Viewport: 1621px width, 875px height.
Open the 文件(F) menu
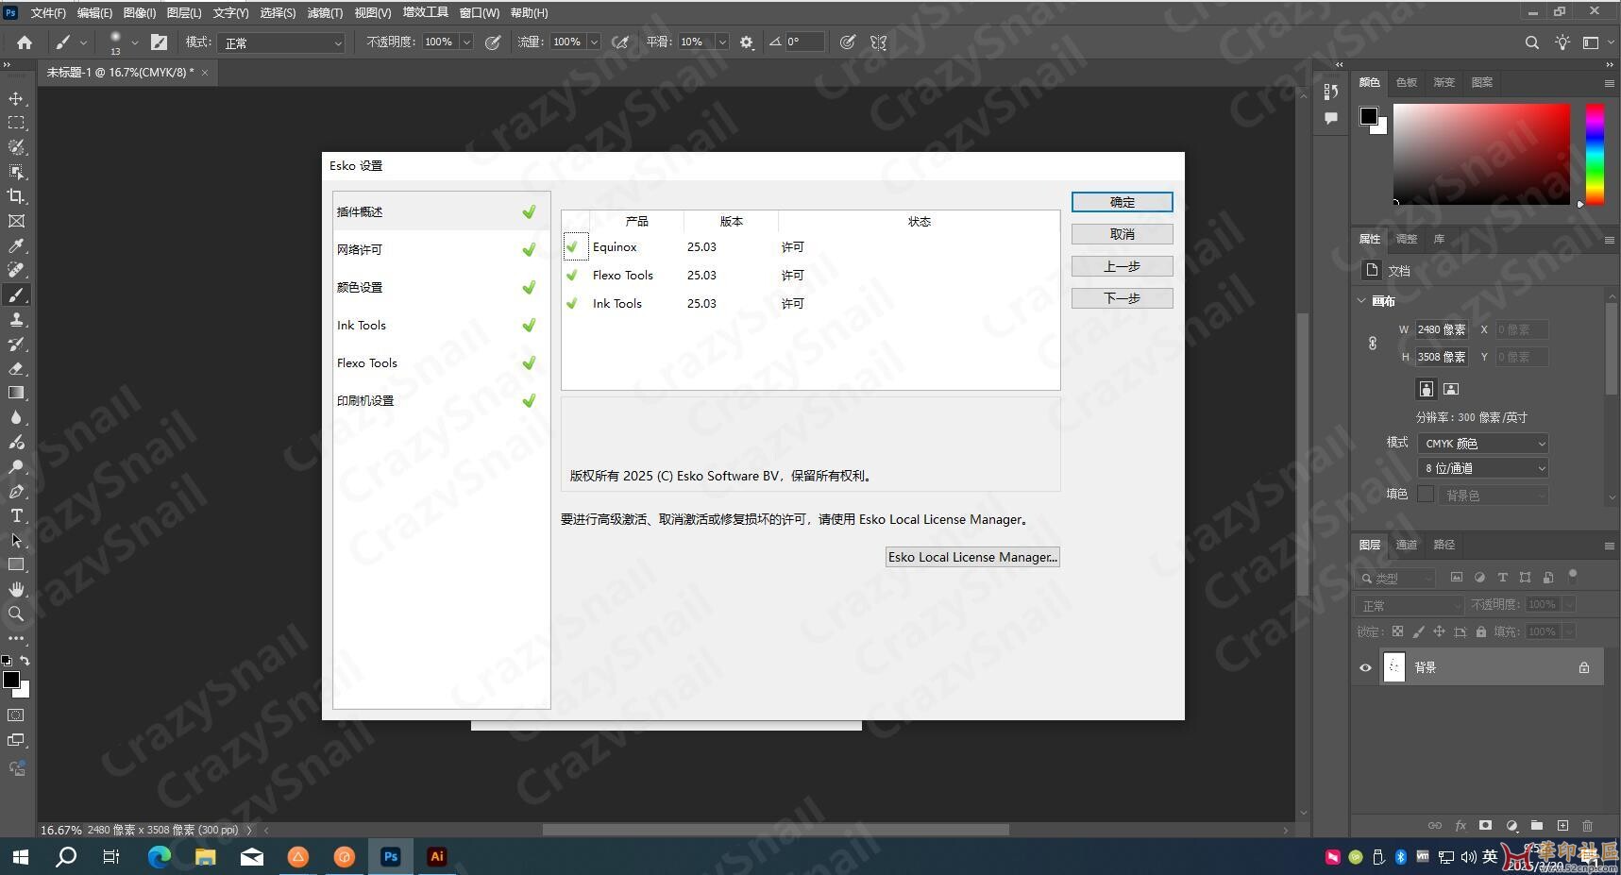47,13
